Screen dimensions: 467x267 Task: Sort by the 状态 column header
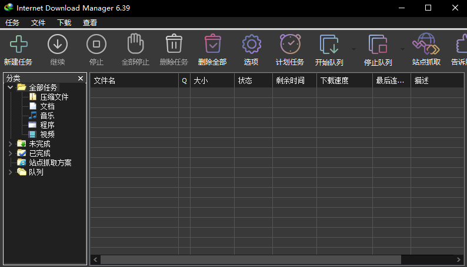253,80
